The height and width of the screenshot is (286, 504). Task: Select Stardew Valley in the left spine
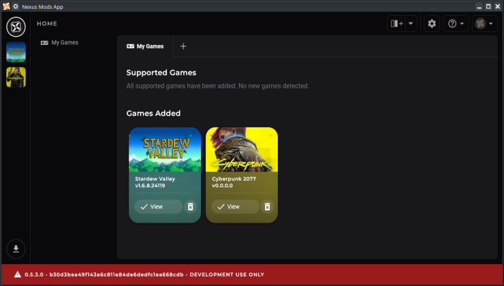pos(16,52)
